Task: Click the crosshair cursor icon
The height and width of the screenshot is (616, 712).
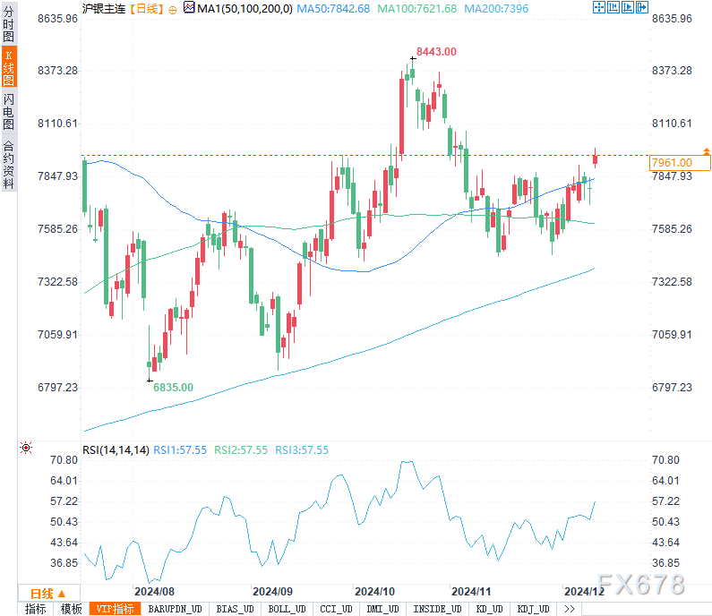Action: coord(599,7)
